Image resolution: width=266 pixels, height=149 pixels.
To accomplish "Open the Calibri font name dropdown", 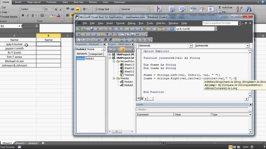I will pyautogui.click(x=42, y=9).
